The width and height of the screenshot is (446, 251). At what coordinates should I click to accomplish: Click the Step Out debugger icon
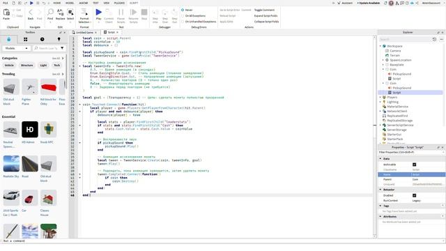click(x=175, y=13)
